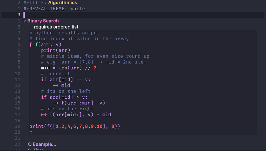Click the red number 2 after //
266x151 pixels.
coord(95,68)
